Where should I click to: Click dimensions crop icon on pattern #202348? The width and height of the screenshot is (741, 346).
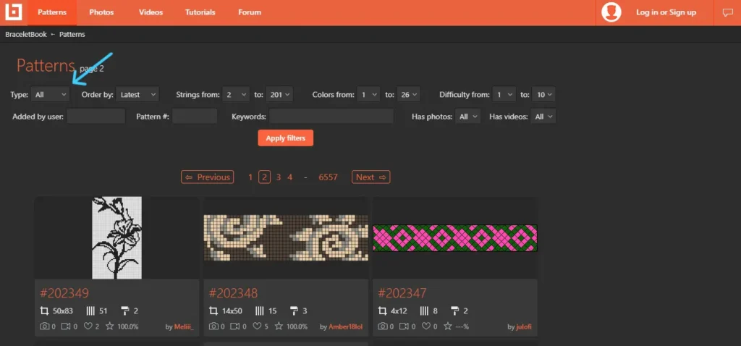tap(213, 311)
